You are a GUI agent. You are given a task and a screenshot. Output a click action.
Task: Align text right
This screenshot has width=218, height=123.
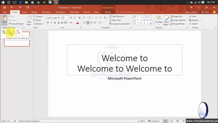click(91, 23)
